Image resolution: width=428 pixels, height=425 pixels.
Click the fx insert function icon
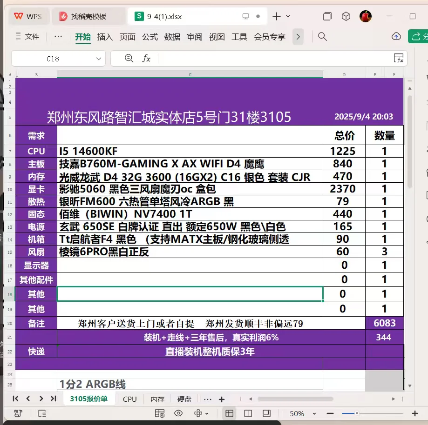[146, 58]
